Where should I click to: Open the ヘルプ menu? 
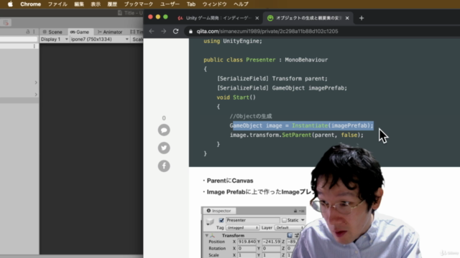click(241, 4)
